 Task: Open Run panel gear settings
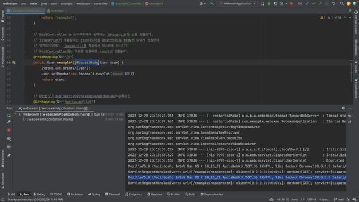point(343,108)
